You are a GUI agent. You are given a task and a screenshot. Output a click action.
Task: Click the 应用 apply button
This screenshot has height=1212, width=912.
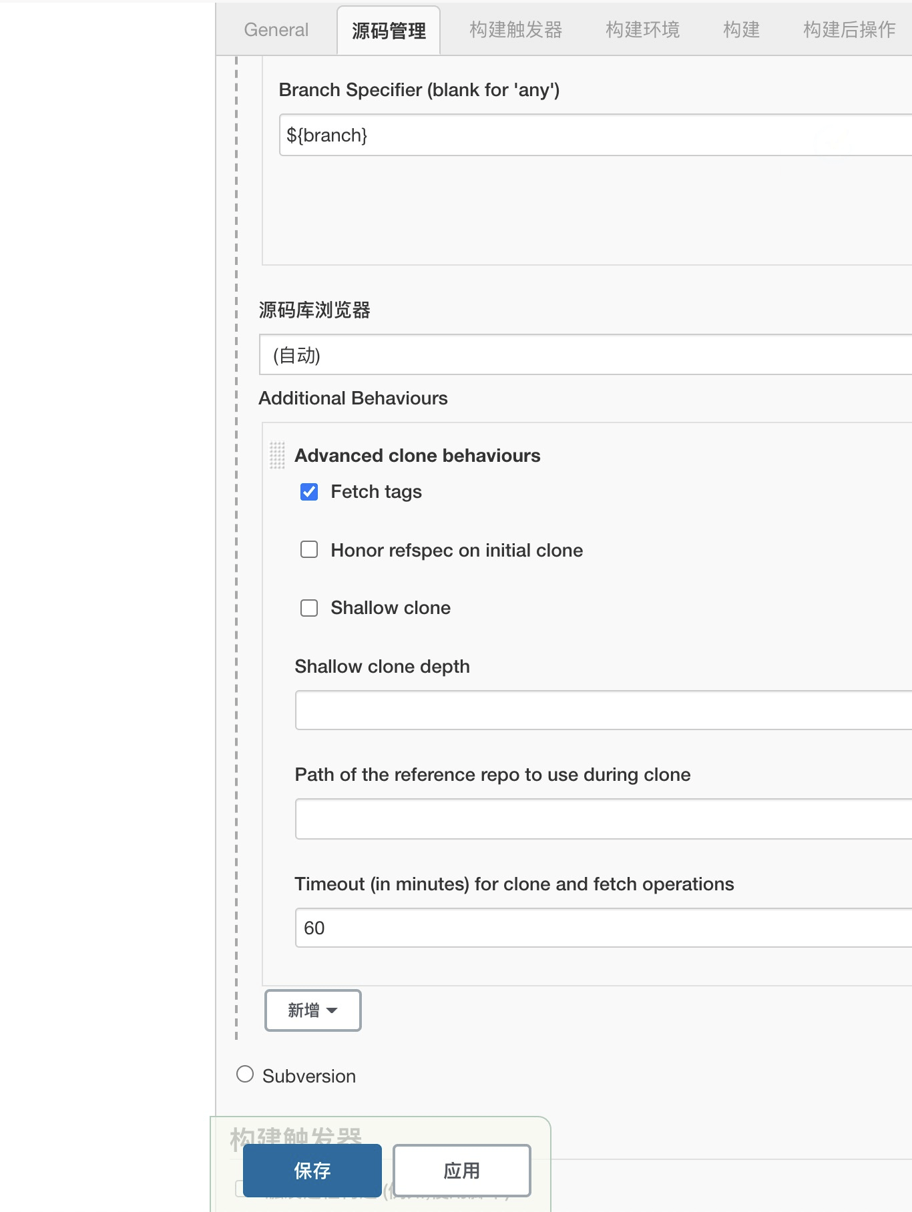tap(462, 1171)
